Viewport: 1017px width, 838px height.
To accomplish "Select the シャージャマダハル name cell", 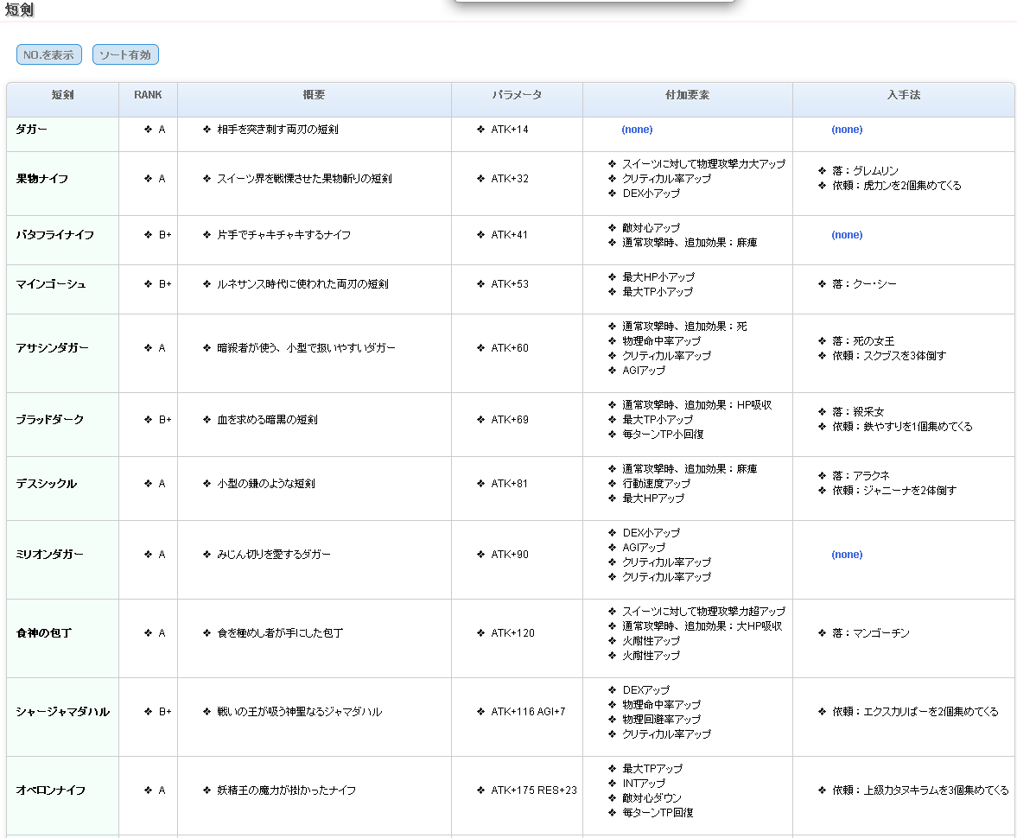I will pyautogui.click(x=62, y=712).
